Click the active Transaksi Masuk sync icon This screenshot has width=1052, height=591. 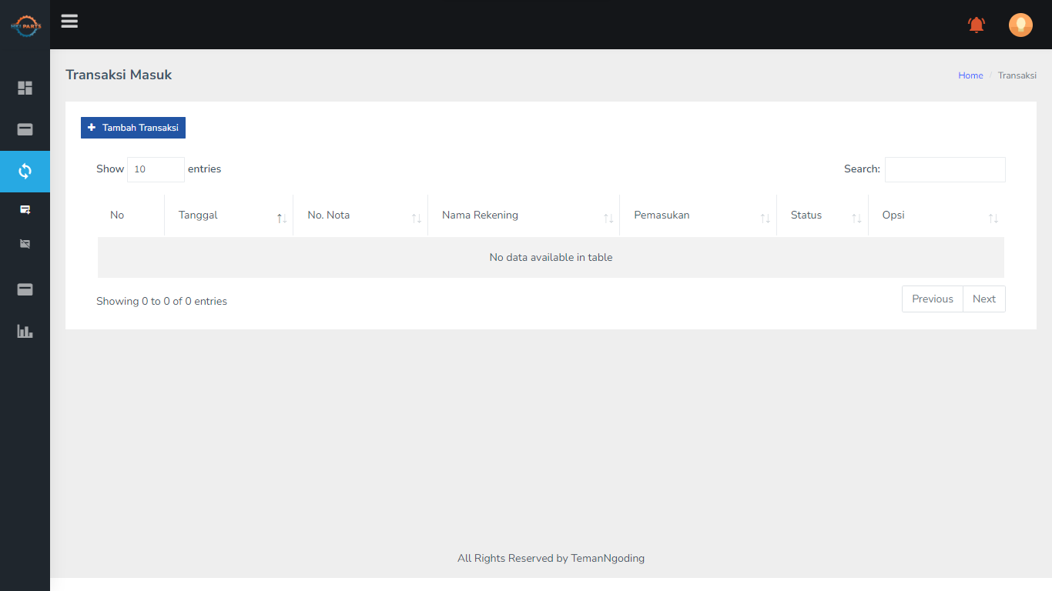25,172
